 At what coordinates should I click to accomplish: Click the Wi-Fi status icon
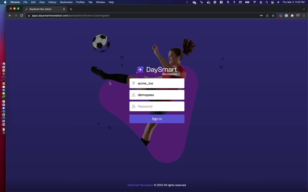(255, 2)
